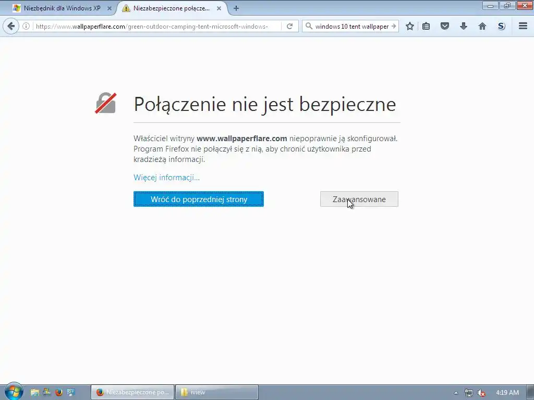The width and height of the screenshot is (534, 400).
Task: Open the downloads arrow panel
Action: pyautogui.click(x=463, y=26)
